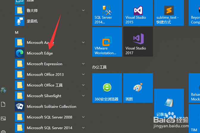
Task: Launch 360安全浏览器 tile
Action: click(x=107, y=88)
